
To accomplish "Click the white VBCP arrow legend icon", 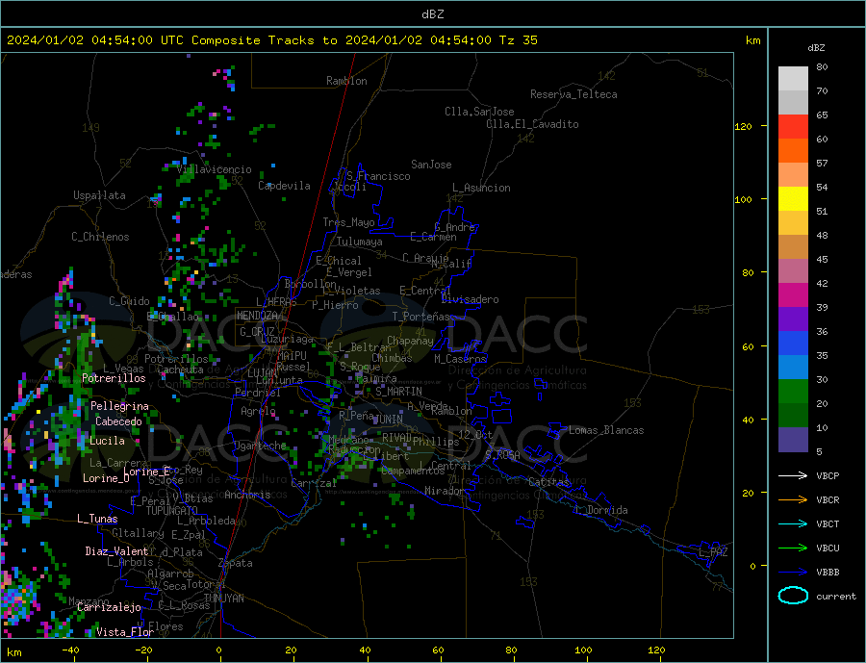I will coord(793,475).
